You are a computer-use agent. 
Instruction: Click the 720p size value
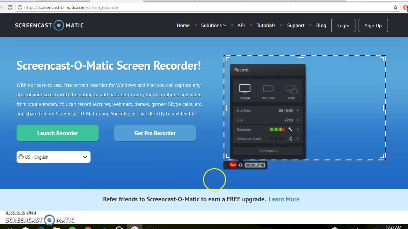289,120
